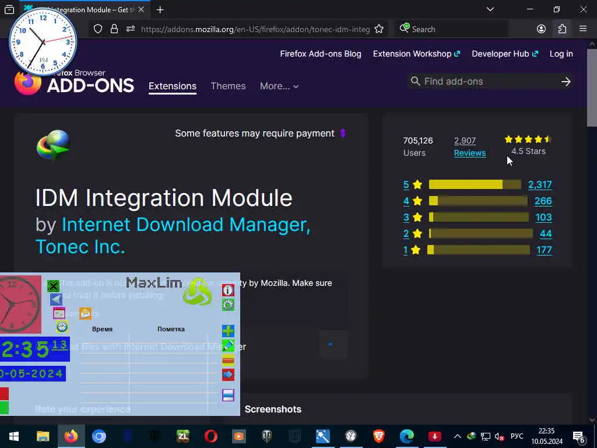Show hidden system tray icons chevron
The height and width of the screenshot is (448, 597).
point(457,436)
